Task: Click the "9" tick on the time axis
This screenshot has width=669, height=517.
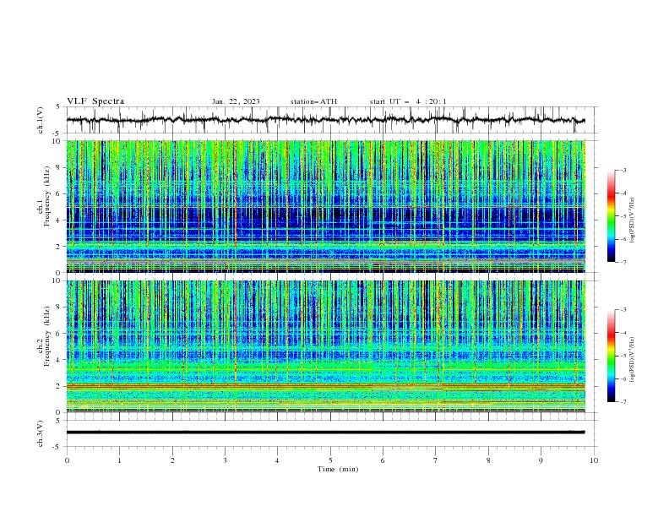Action: [x=541, y=460]
